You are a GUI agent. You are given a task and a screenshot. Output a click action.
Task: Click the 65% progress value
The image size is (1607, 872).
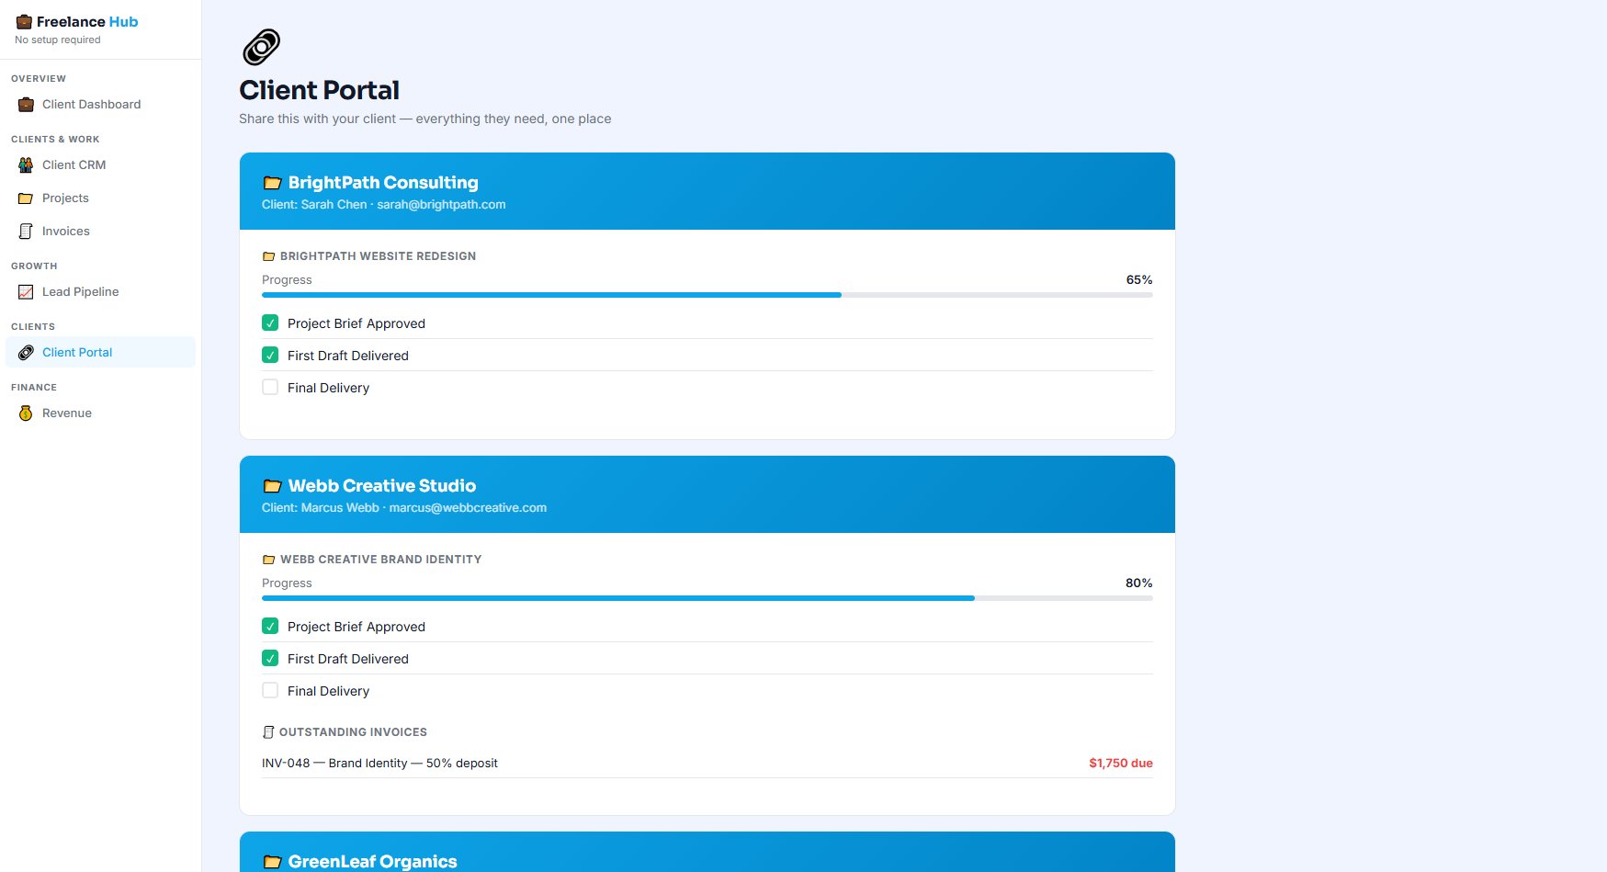(1139, 280)
